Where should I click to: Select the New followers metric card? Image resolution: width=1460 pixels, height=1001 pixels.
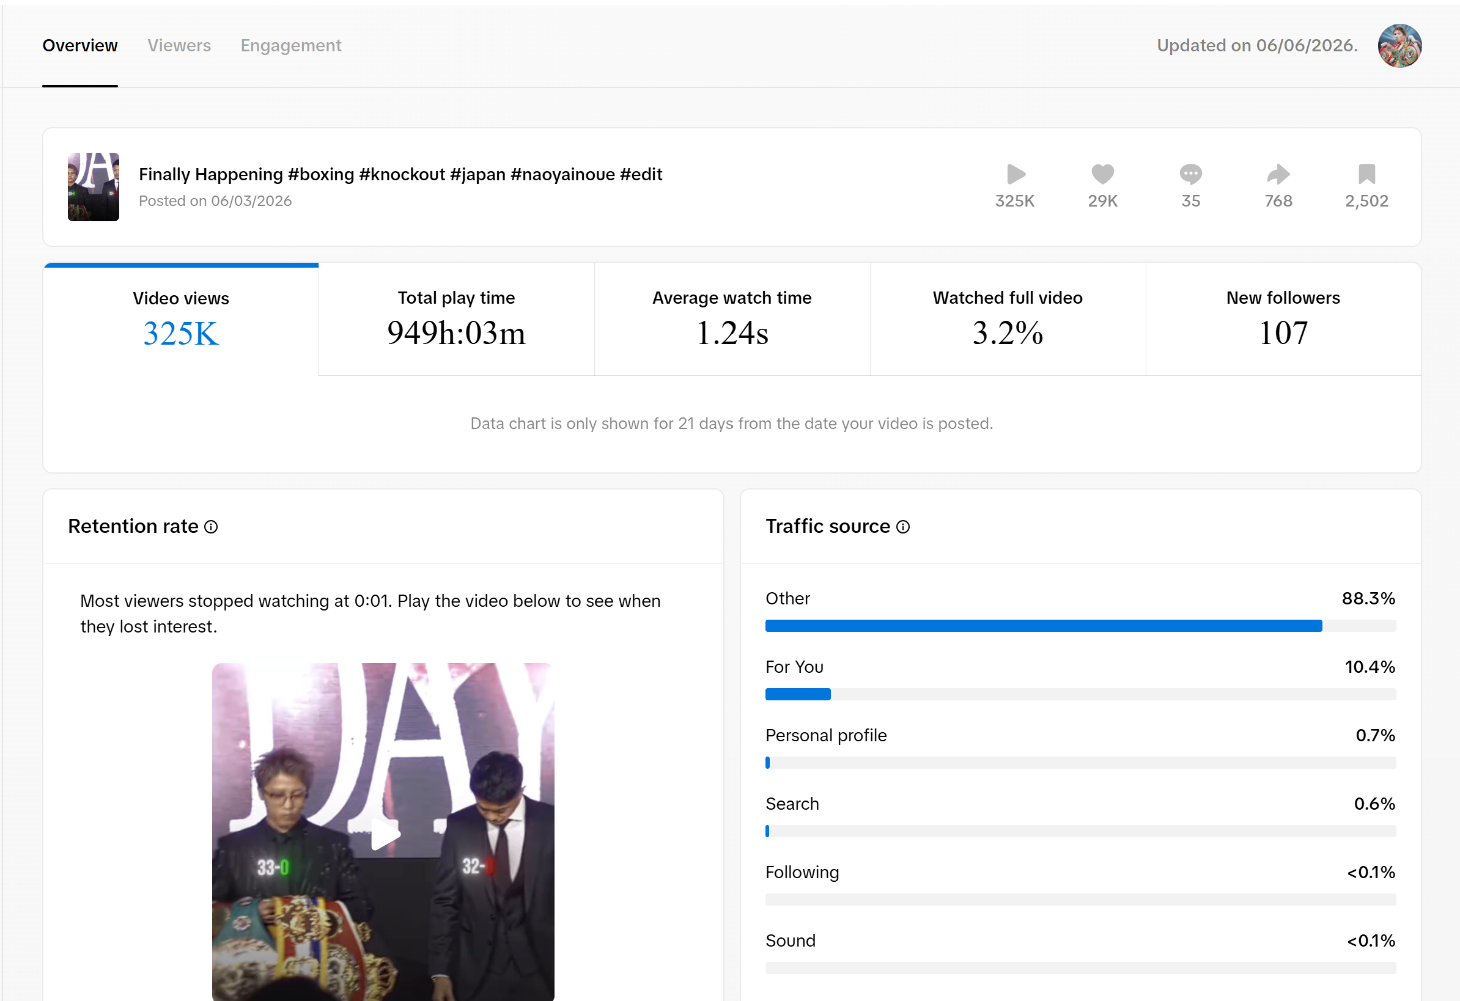[x=1283, y=320]
